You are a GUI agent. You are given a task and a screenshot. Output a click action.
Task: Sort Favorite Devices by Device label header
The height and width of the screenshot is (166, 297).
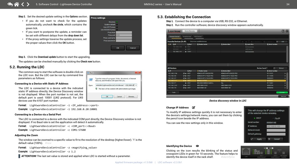point(232,44)
